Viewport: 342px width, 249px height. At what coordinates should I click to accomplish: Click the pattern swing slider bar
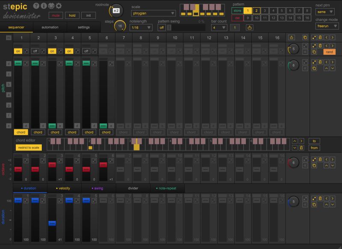click(186, 27)
